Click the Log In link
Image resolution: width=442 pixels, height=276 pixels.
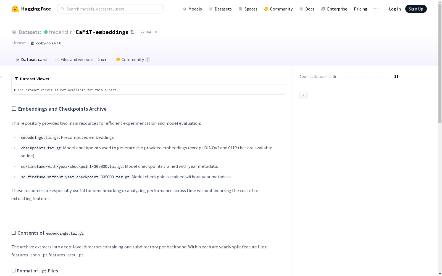pyautogui.click(x=395, y=9)
